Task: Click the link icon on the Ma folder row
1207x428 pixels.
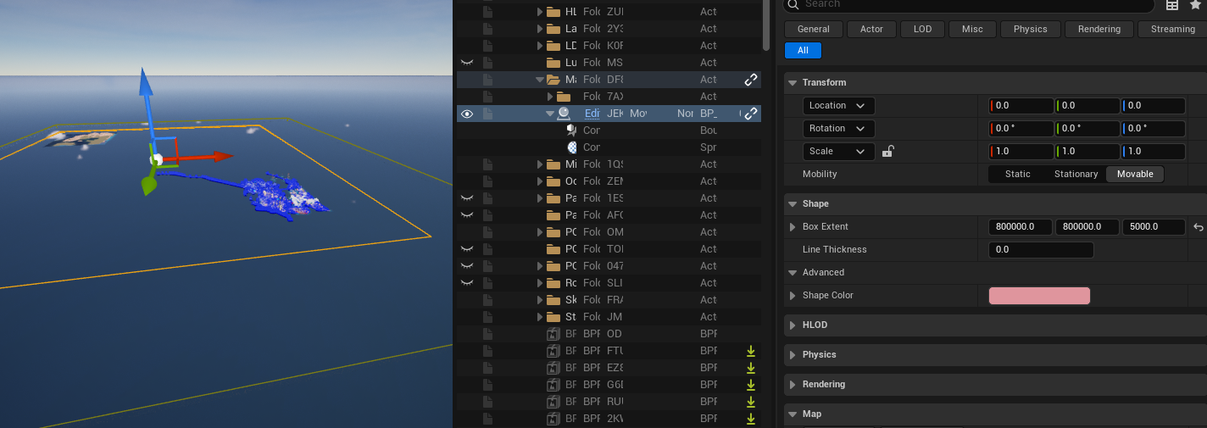Action: (751, 80)
